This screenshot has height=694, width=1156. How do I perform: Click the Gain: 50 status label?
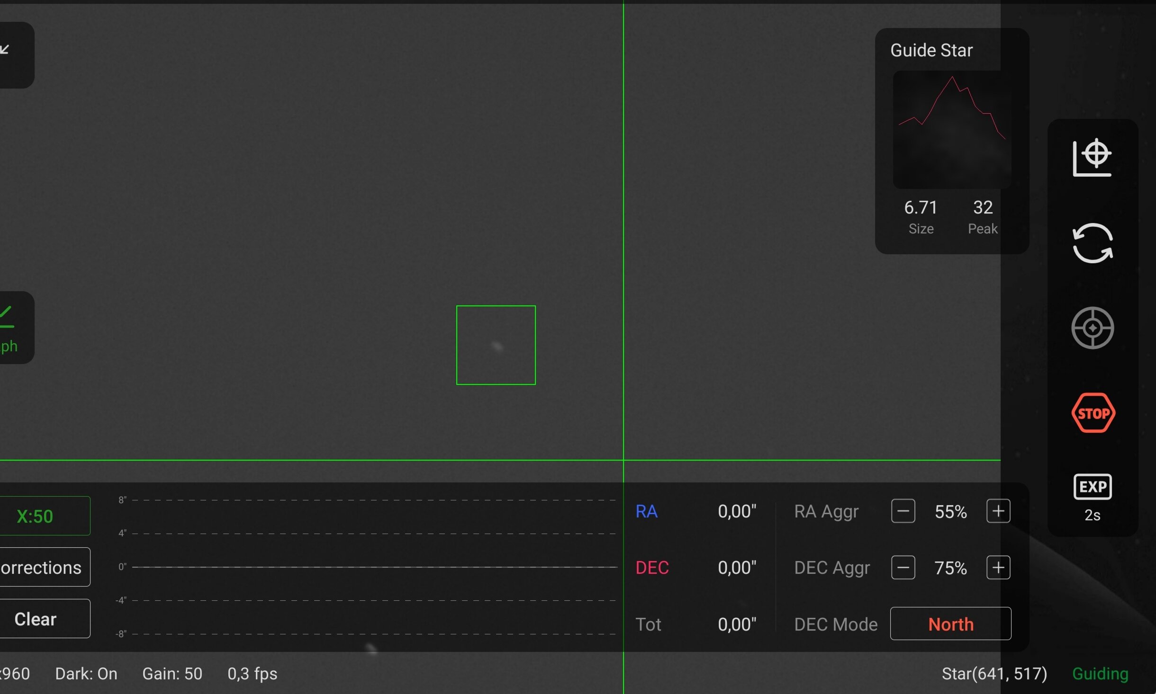click(x=172, y=674)
